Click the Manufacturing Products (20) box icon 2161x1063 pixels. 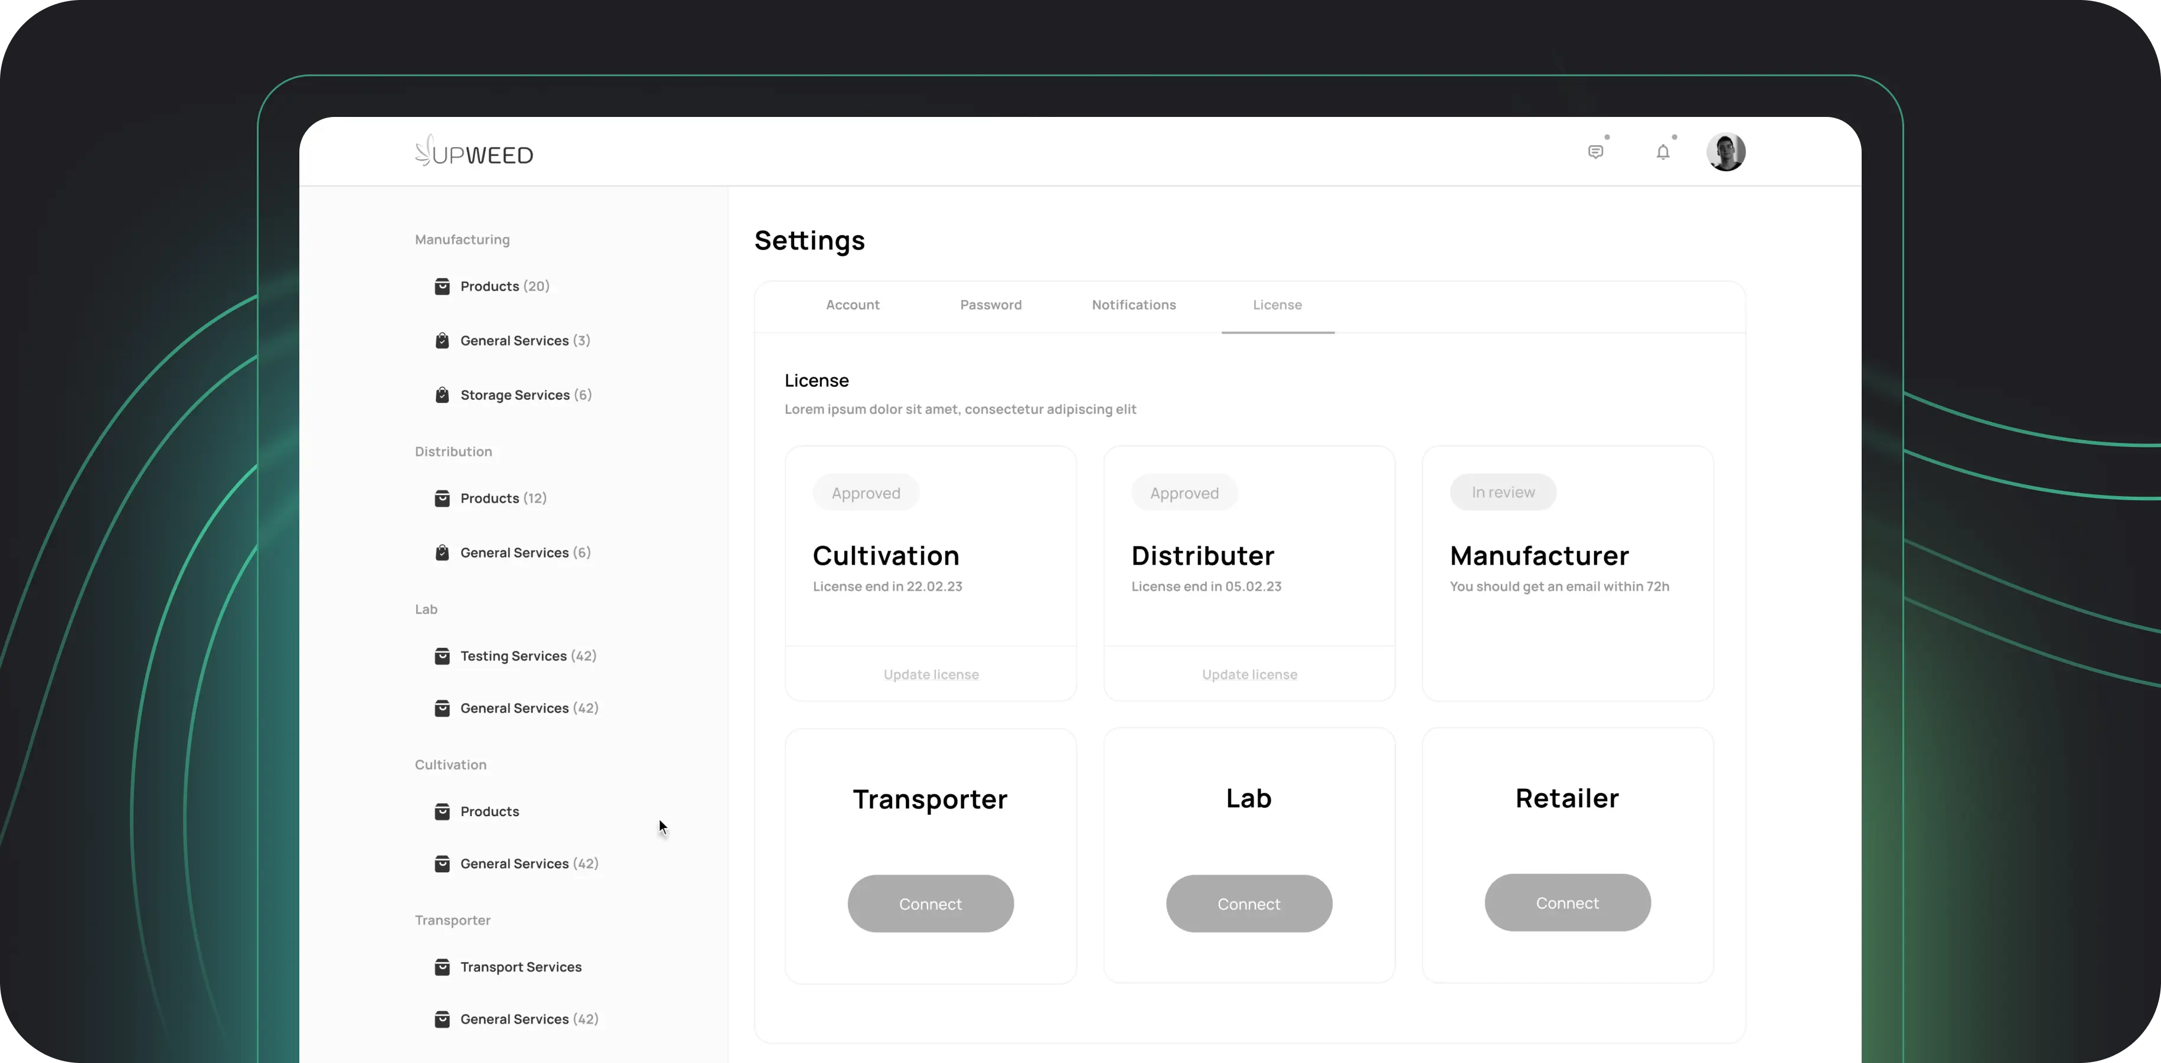pos(442,287)
